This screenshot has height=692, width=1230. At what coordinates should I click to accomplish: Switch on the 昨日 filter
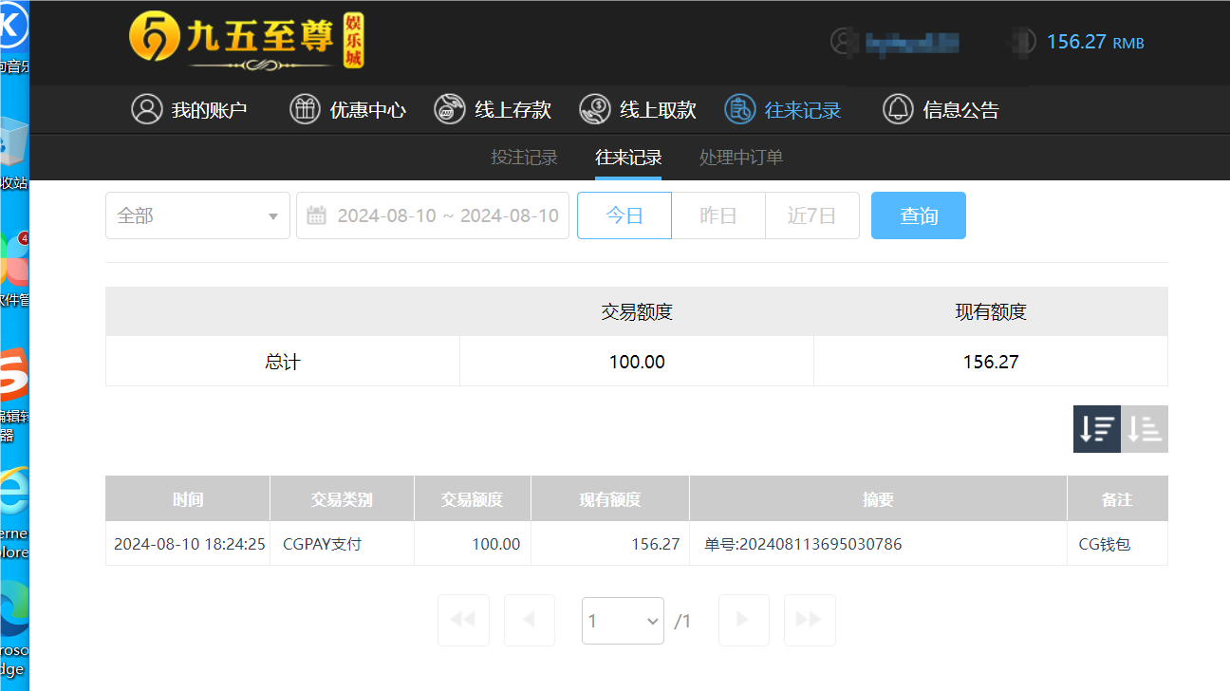click(717, 215)
